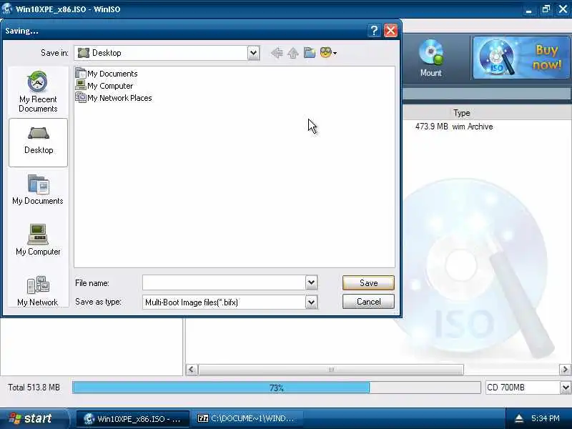Screen dimensions: 572x429
Task: Open the View menu icon
Action: (x=328, y=53)
